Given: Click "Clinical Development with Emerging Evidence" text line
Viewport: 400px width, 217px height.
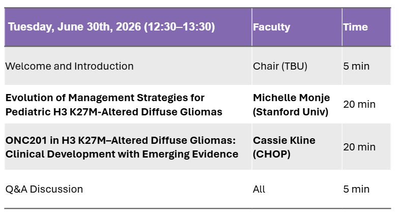Looking at the screenshot, I should tap(122, 154).
